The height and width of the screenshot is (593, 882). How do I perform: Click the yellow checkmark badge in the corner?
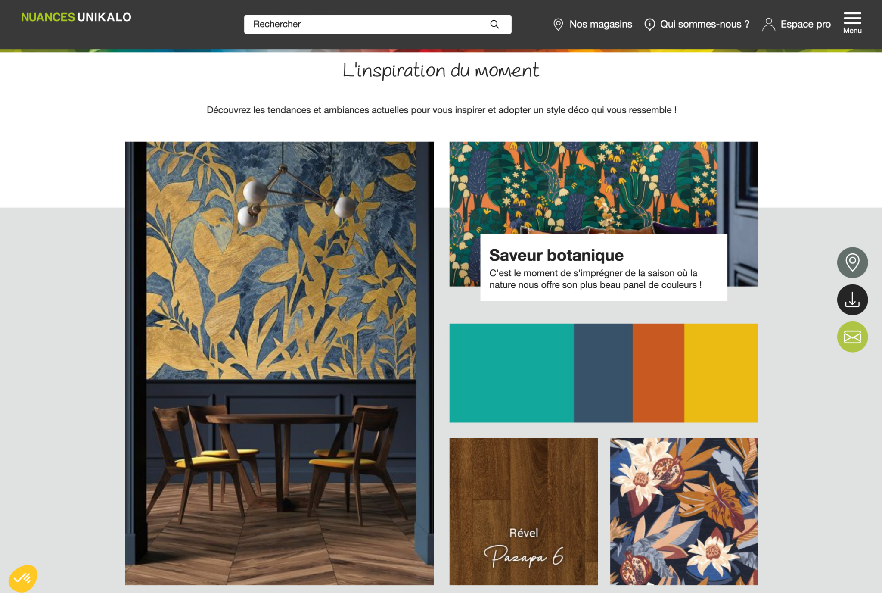coord(23,578)
